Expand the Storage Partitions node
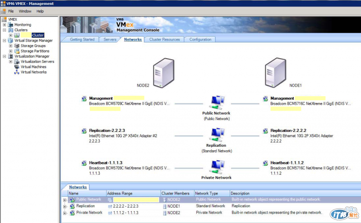361x223 pixels. pyautogui.click(x=10, y=51)
